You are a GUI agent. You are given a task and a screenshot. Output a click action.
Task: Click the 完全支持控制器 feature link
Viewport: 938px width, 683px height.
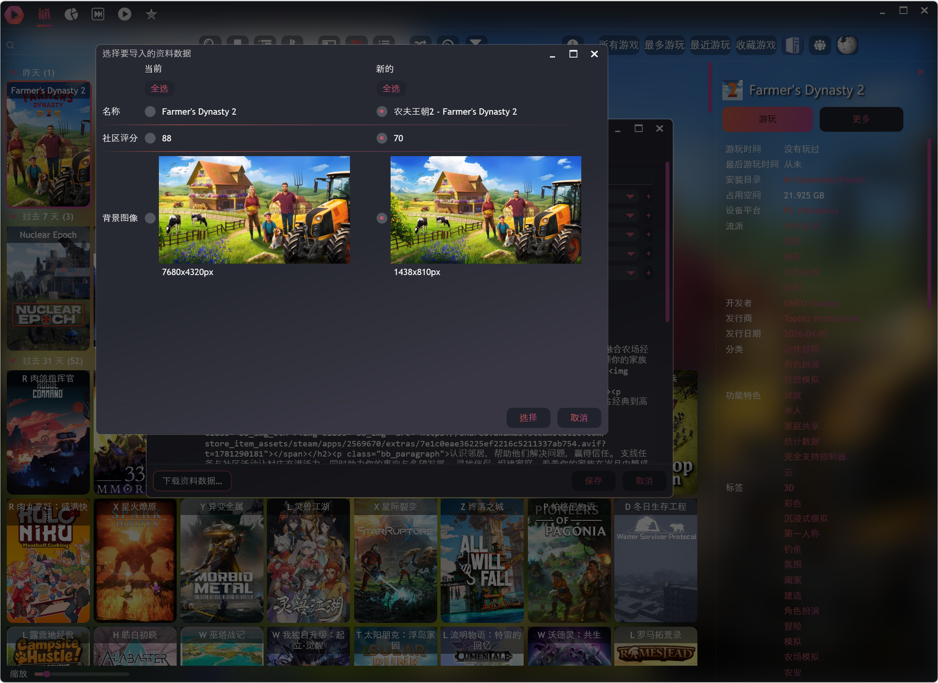click(x=815, y=457)
